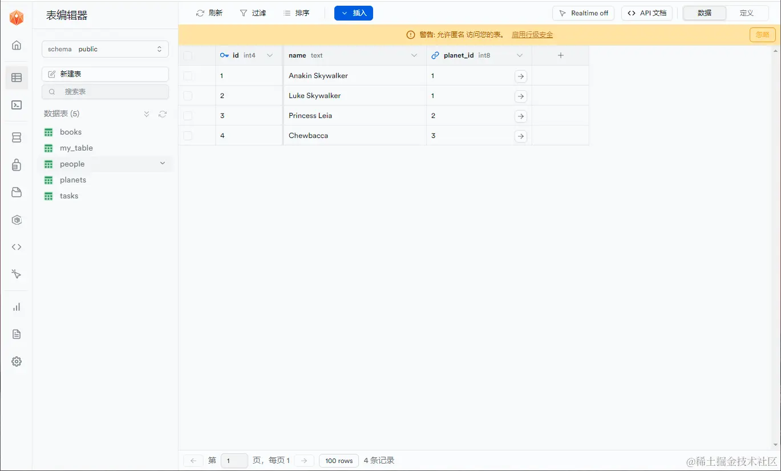Go to next page arrow
This screenshot has width=781, height=471.
[x=304, y=461]
